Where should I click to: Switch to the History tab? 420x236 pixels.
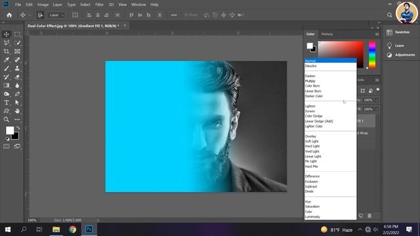(327, 34)
